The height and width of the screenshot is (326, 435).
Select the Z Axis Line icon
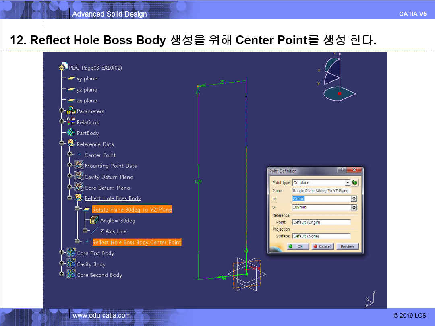pos(95,231)
